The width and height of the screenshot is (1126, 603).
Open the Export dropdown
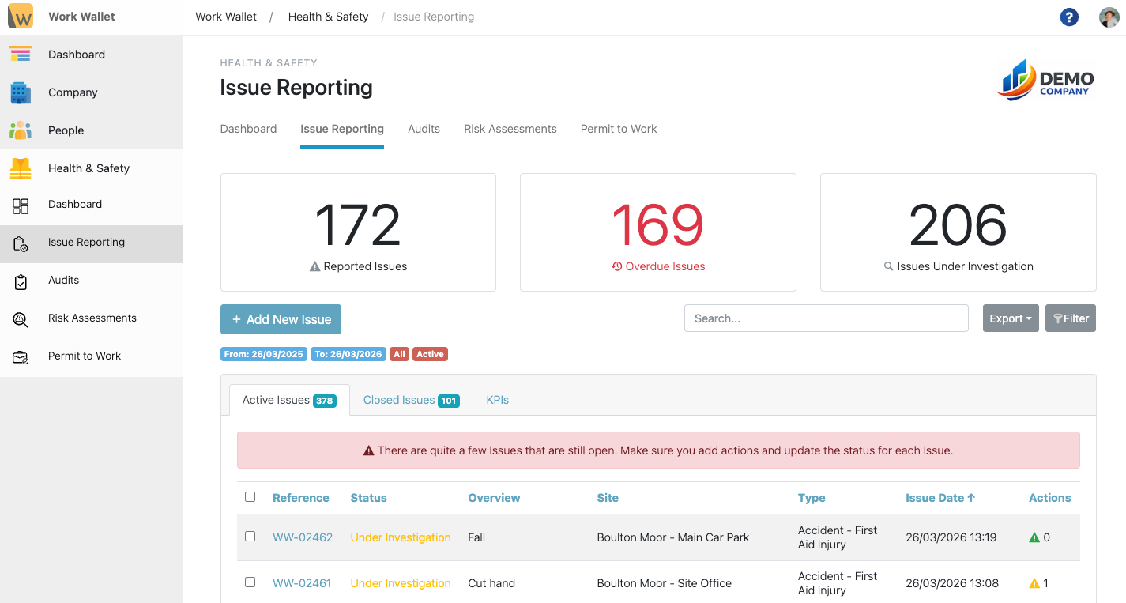pyautogui.click(x=1011, y=318)
